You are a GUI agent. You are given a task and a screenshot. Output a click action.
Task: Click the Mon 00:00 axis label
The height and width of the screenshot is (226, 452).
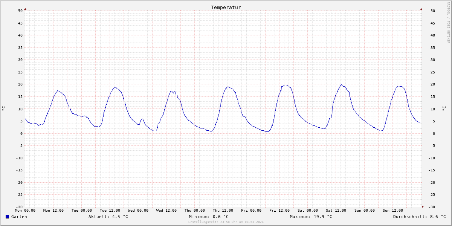coord(25,211)
